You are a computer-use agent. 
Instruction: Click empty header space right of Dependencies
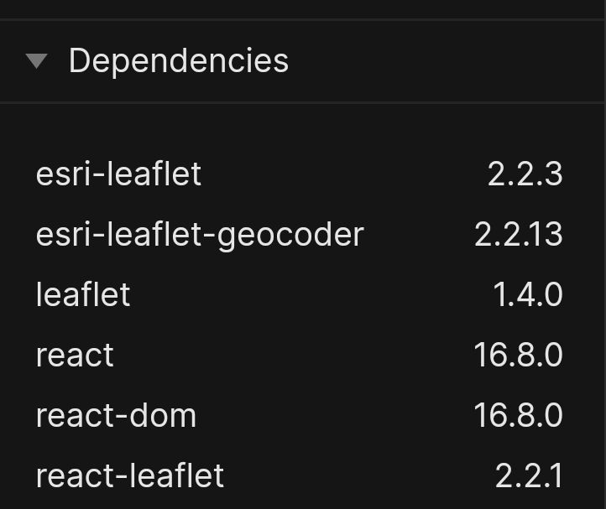click(445, 61)
